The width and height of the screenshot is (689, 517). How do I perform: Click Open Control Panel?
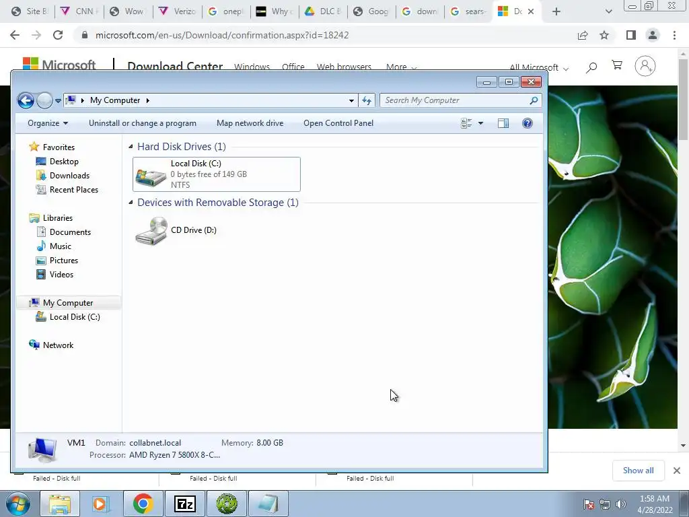coord(338,123)
